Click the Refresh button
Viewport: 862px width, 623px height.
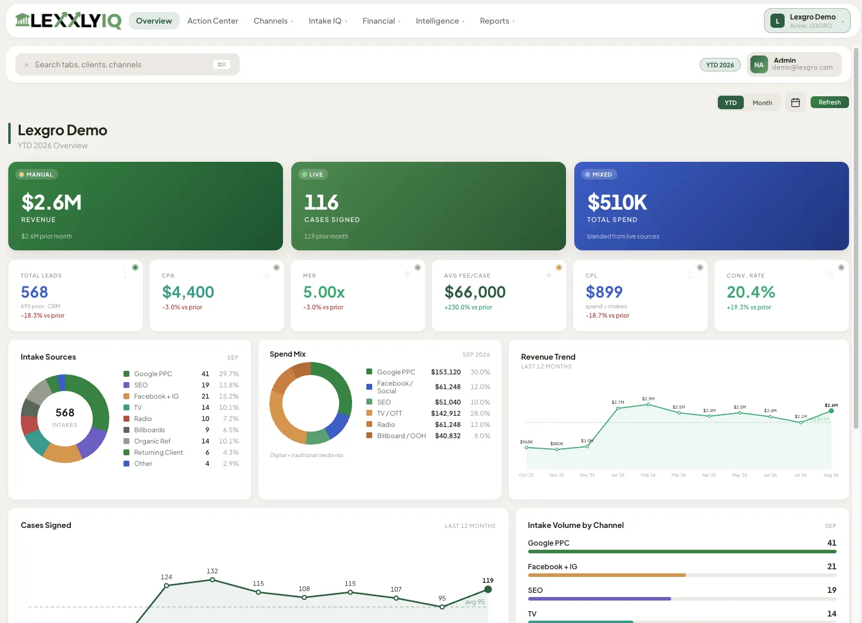click(830, 102)
